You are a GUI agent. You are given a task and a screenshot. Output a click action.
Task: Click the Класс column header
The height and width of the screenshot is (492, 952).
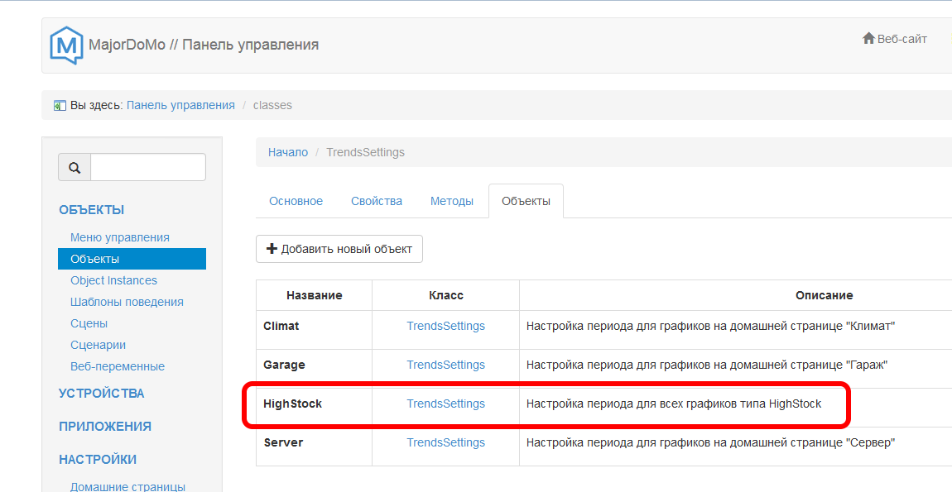point(445,295)
